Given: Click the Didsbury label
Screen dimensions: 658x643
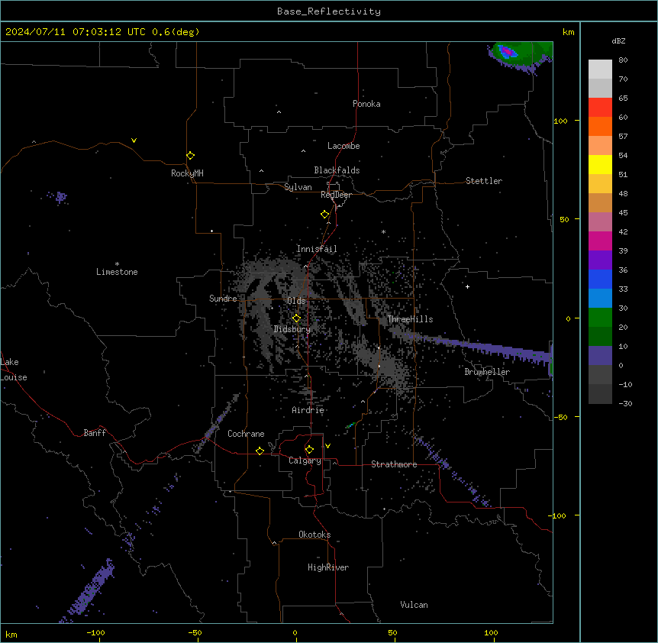Looking at the screenshot, I should point(292,329).
